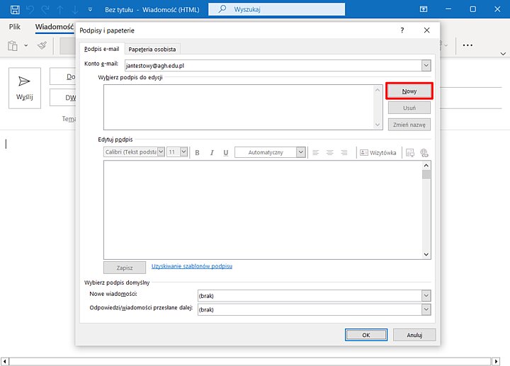
Task: Open Uzyskiwanie szablonów podpisu link
Action: pyautogui.click(x=192, y=266)
